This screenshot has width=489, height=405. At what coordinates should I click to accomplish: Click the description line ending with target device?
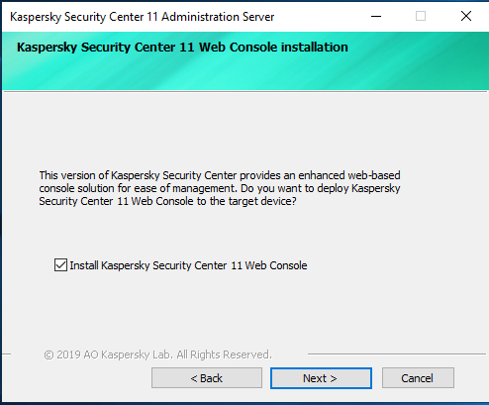(167, 201)
